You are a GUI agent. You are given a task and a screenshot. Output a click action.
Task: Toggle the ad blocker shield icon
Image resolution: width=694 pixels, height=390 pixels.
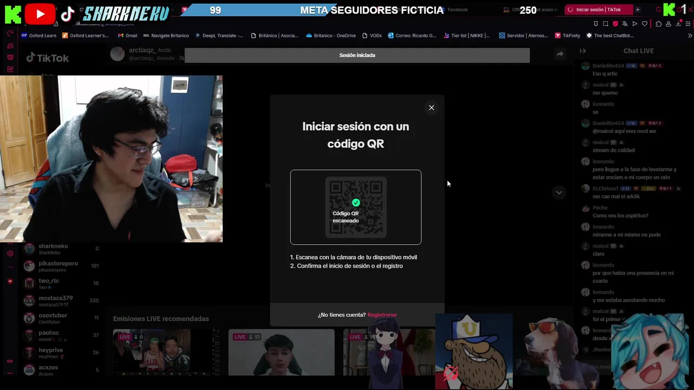pos(615,24)
